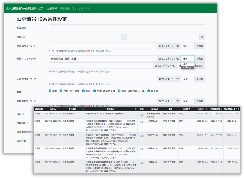Switch to 結果情報 in navigation bar
The image size is (244, 178).
point(64,8)
